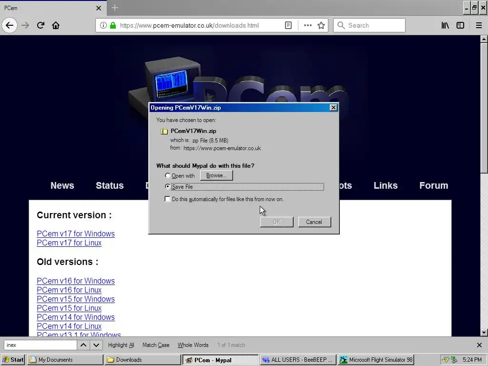Viewport: 488px width, 366px height.
Task: Switch to BeeBEEP taskbar window
Action: [x=298, y=359]
